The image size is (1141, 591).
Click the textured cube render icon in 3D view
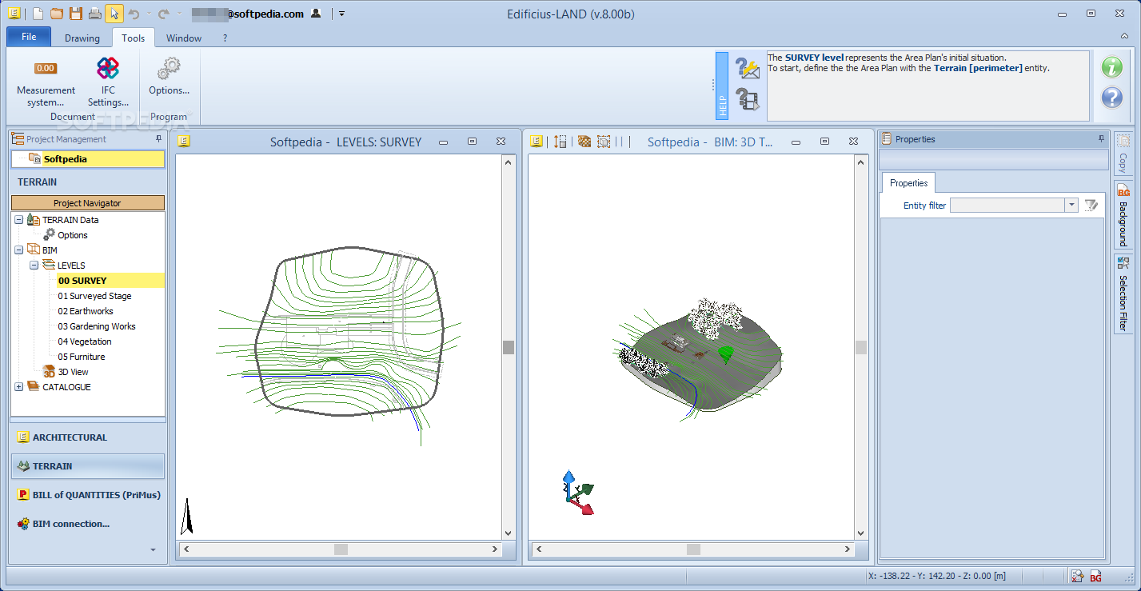pyautogui.click(x=584, y=142)
